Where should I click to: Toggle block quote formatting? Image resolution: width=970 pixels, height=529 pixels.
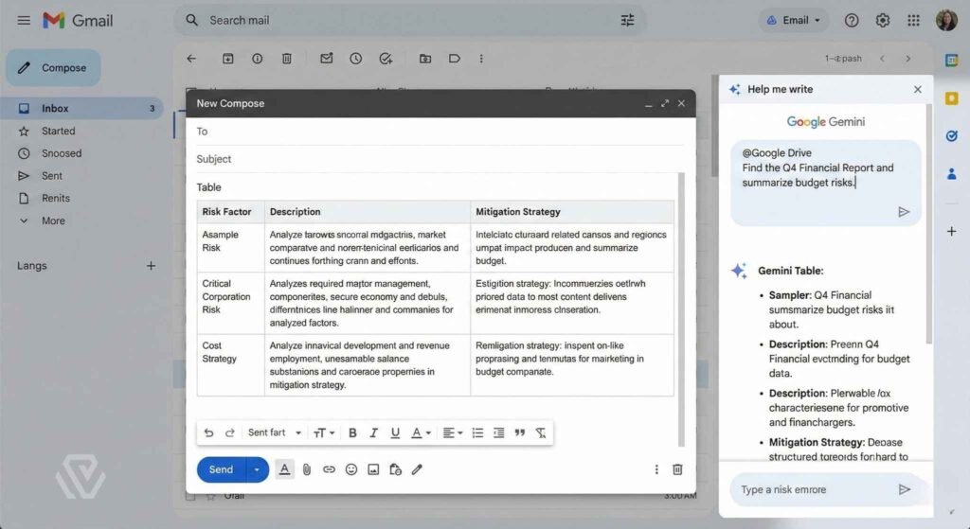point(520,432)
